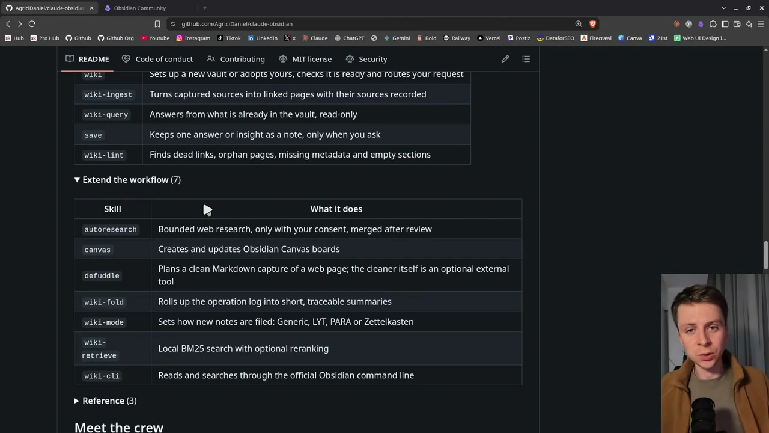Click the 'defuddle' skill name
The height and width of the screenshot is (433, 769).
click(102, 275)
